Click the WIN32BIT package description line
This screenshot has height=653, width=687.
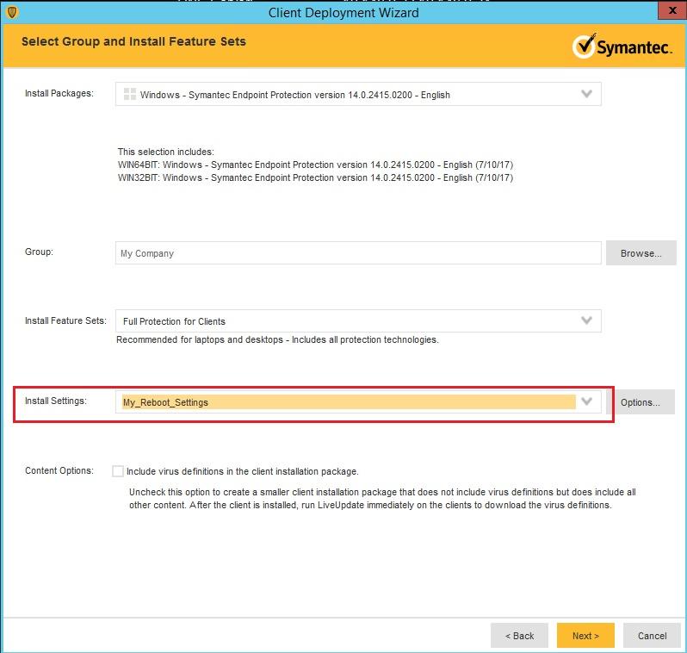coord(315,177)
